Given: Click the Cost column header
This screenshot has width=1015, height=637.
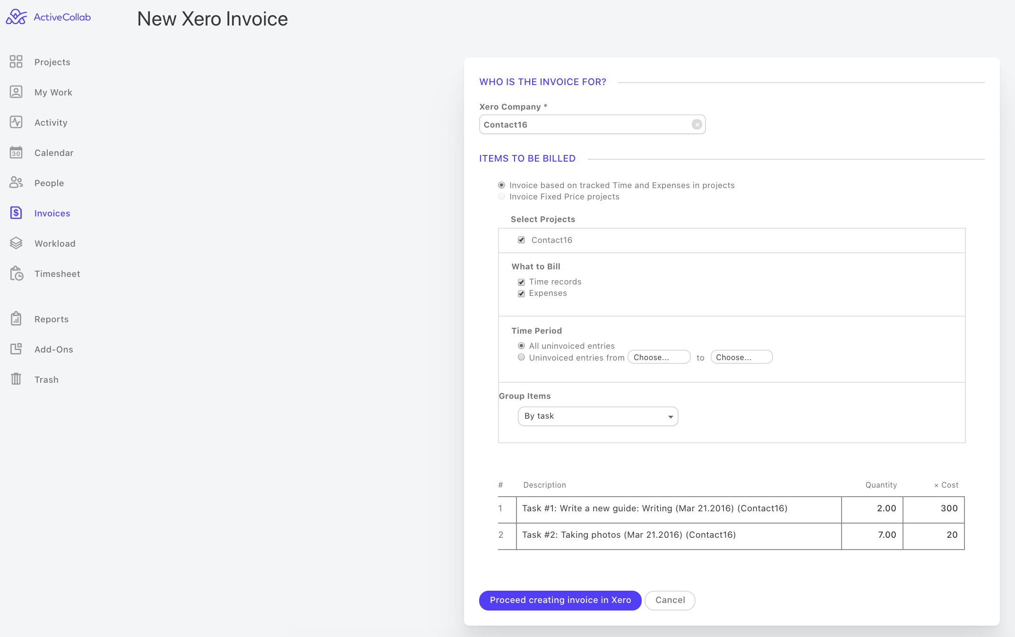Looking at the screenshot, I should (x=946, y=485).
